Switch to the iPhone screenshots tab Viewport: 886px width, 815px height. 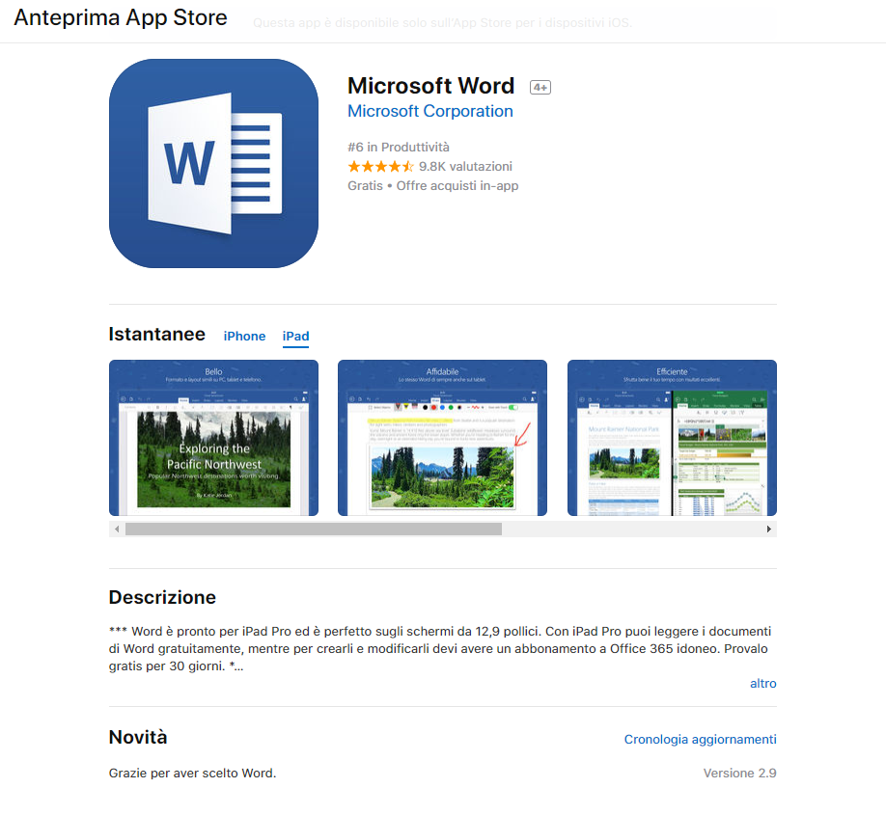[244, 336]
